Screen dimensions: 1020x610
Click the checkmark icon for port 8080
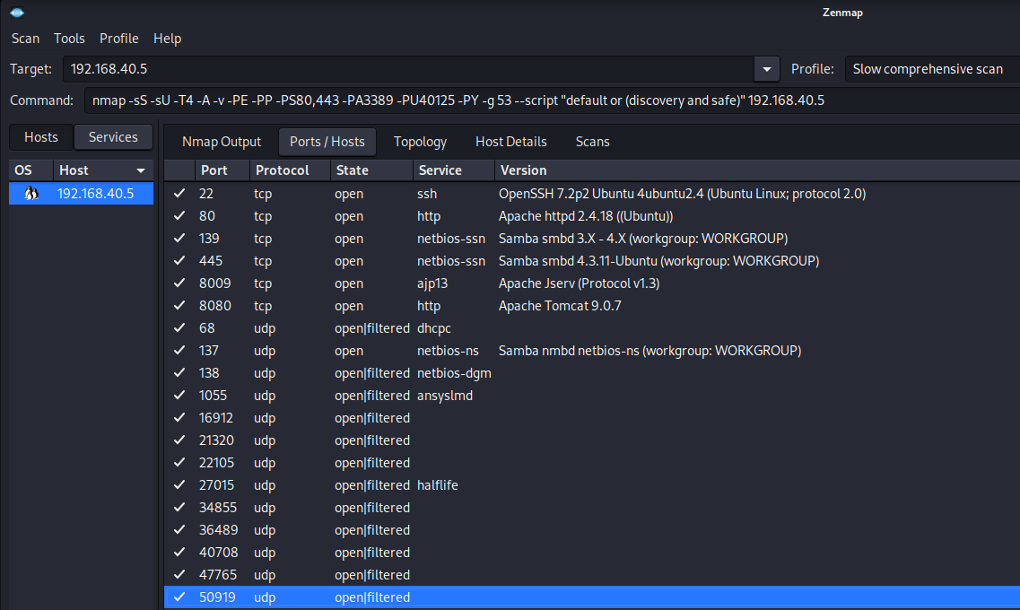point(180,306)
